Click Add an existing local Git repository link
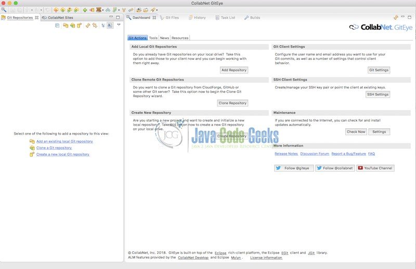 point(64,141)
